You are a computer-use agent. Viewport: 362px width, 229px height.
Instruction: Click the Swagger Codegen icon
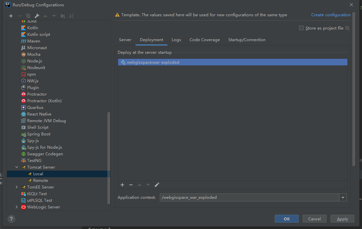point(23,154)
